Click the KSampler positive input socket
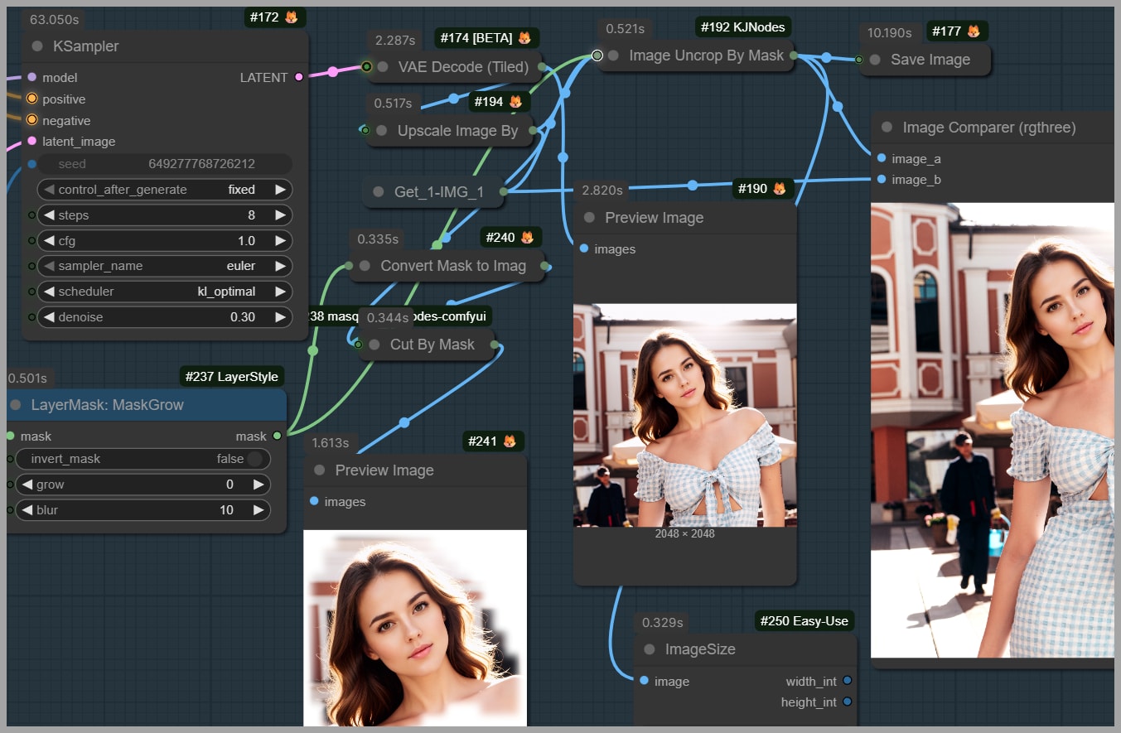The height and width of the screenshot is (733, 1121). coord(31,99)
